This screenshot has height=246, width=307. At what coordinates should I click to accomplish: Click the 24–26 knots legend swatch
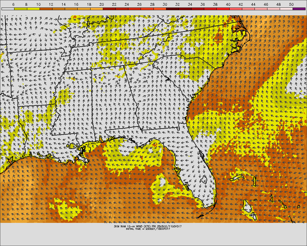[135, 9]
